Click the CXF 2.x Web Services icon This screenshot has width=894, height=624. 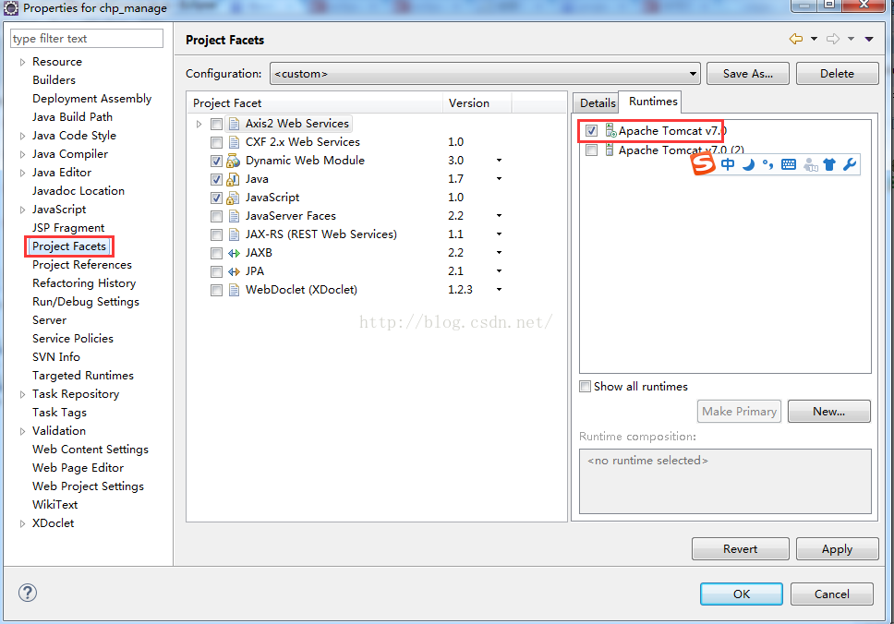(234, 142)
